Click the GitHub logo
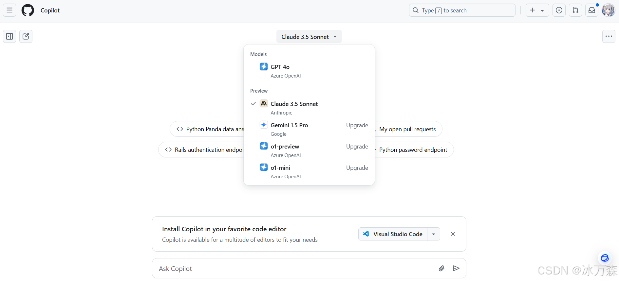Screen dimensions: 619x281 pyautogui.click(x=28, y=10)
